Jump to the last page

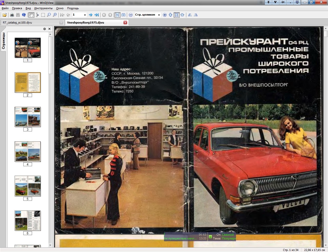click(97, 15)
